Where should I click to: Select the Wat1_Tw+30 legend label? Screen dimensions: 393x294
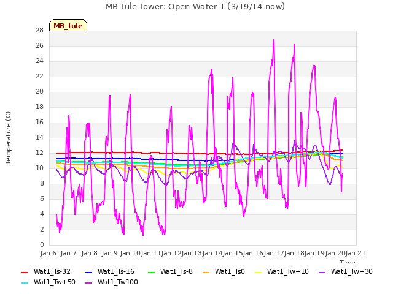[x=351, y=271]
